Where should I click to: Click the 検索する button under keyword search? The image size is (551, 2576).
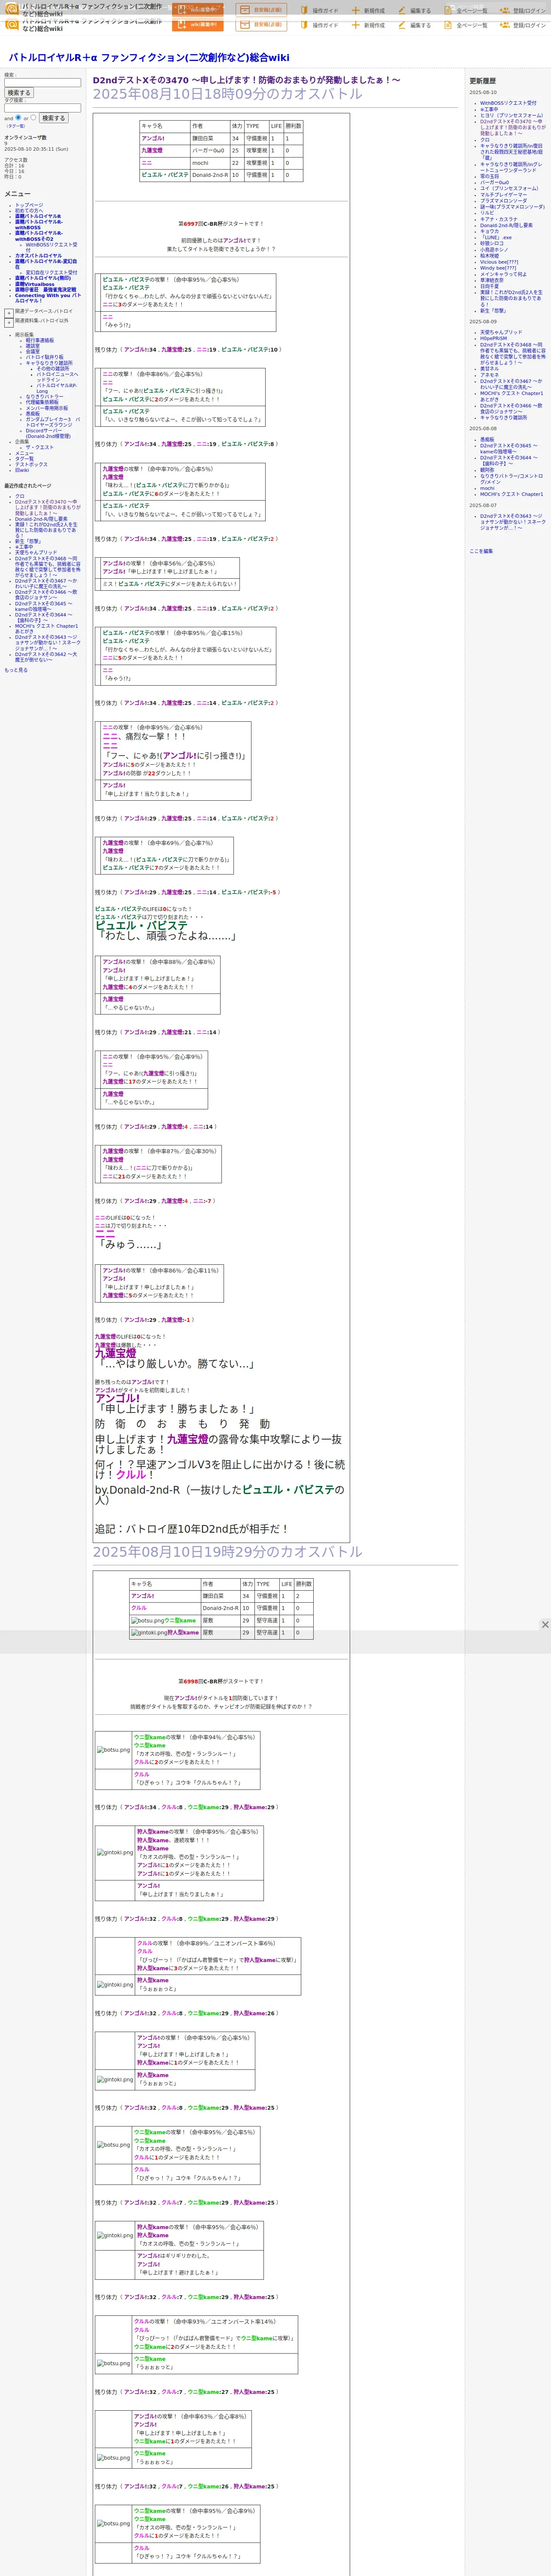coord(19,93)
